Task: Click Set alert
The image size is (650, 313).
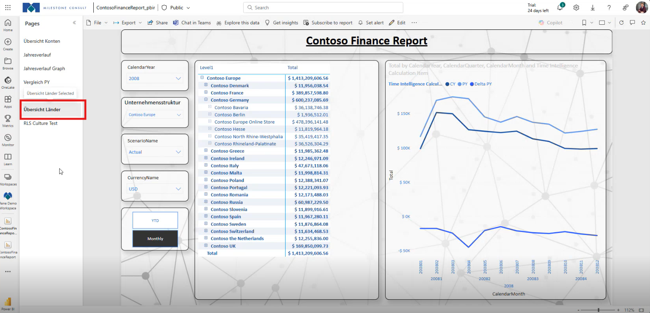Action: point(371,23)
